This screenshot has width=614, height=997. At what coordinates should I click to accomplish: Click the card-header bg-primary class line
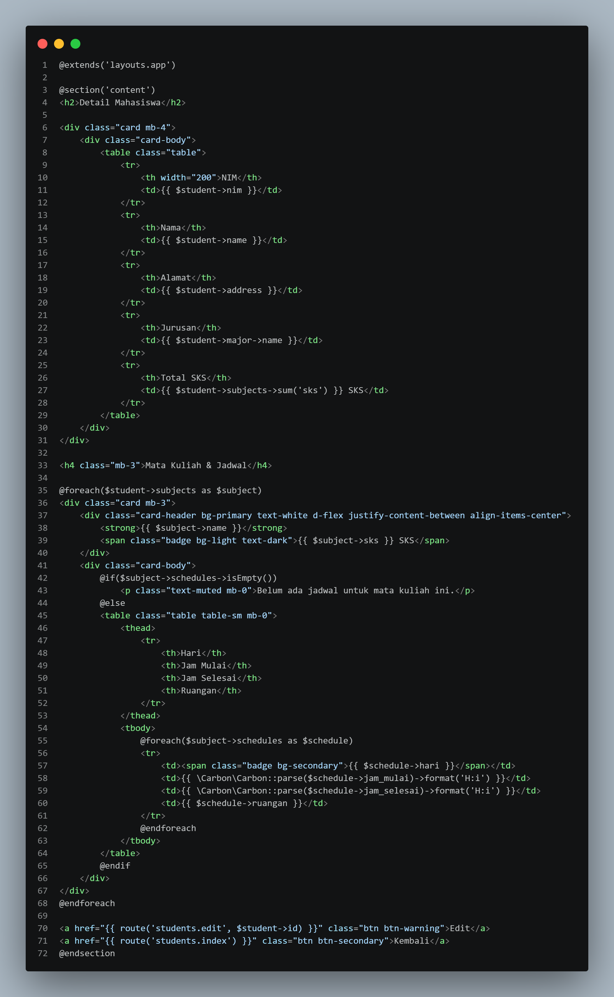coord(325,516)
